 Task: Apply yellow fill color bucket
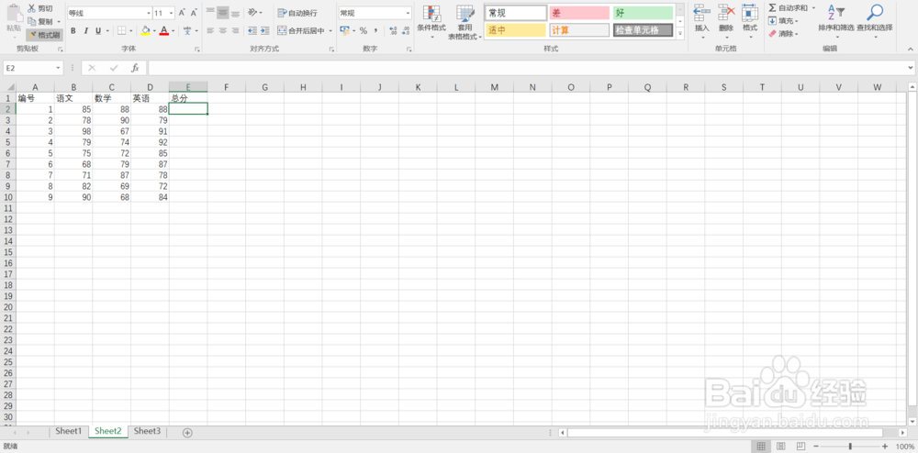[x=145, y=30]
